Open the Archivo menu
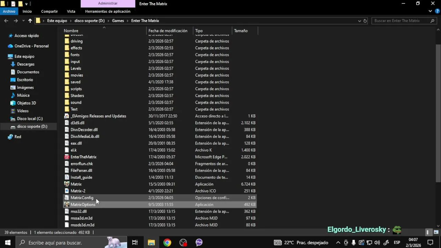 click(x=9, y=11)
